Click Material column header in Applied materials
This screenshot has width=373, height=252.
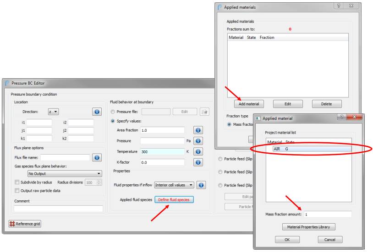tap(236, 38)
